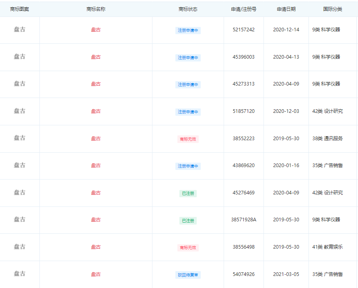
Task: Open 盘古 link in row 38552223
Action: click(96, 139)
